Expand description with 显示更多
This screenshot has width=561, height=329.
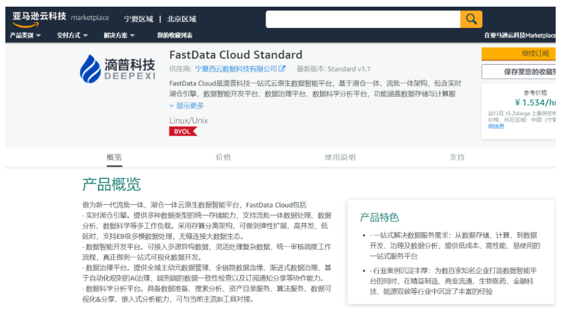pyautogui.click(x=186, y=105)
